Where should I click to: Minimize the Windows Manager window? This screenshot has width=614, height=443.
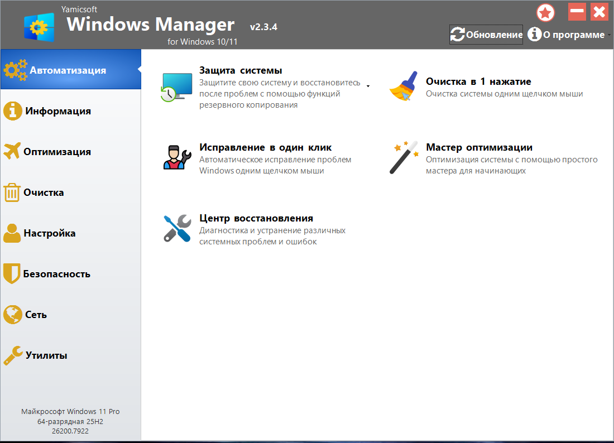pyautogui.click(x=577, y=12)
